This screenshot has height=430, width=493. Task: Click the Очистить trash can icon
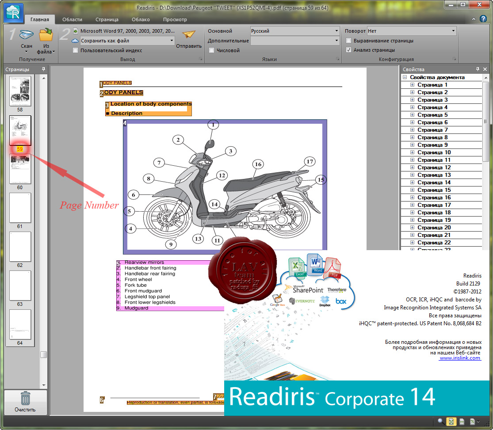tap(26, 398)
